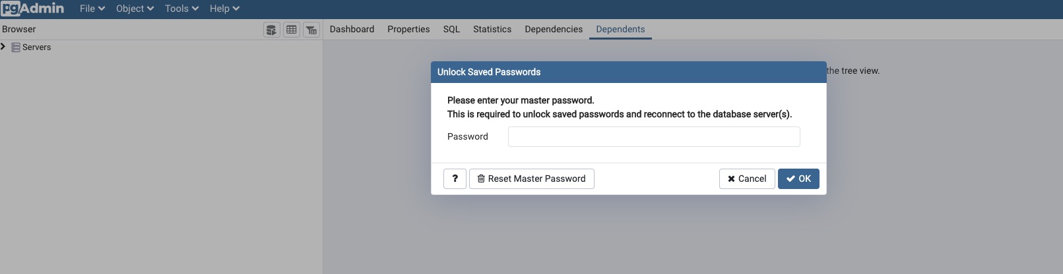
Task: Click the Servers icon in the tree
Action: pos(16,47)
